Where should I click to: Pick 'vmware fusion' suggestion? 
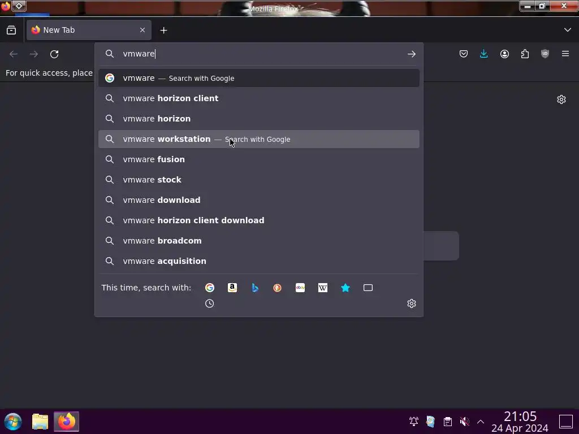pyautogui.click(x=258, y=159)
